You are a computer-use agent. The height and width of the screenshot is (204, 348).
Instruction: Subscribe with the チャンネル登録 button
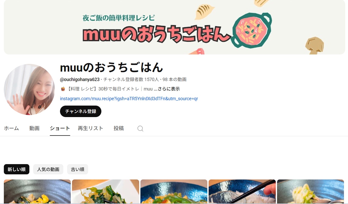[81, 111]
